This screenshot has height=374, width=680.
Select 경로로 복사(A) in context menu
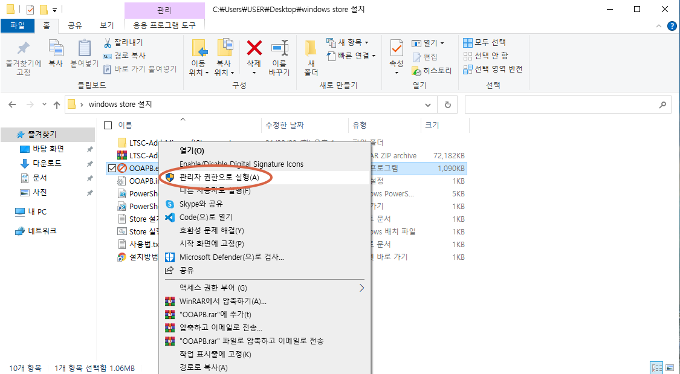203,368
